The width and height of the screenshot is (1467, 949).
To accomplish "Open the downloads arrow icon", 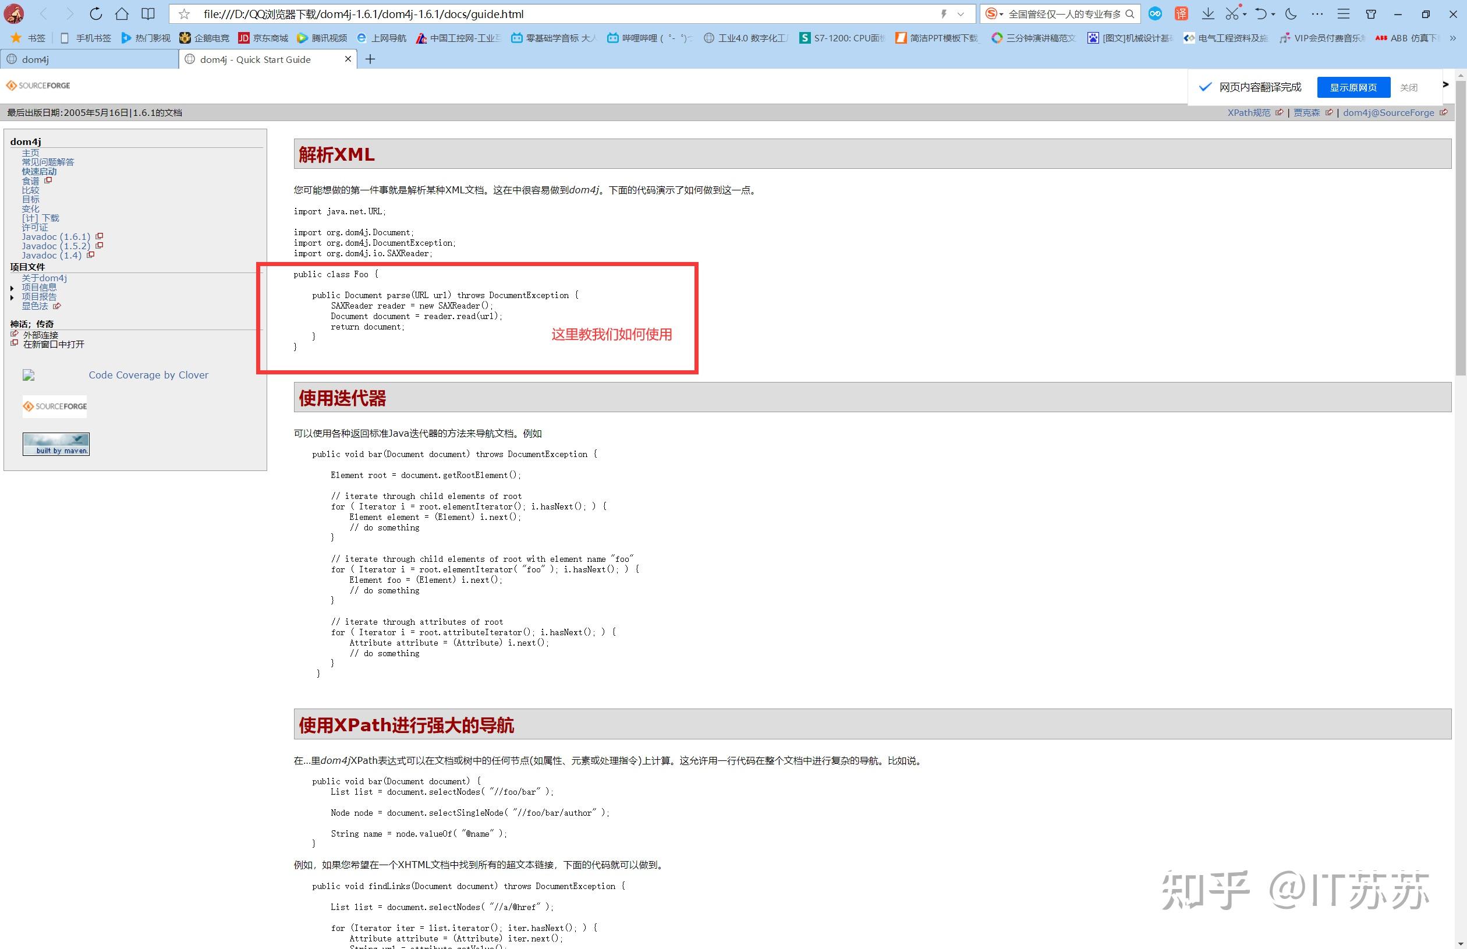I will 1207,13.
